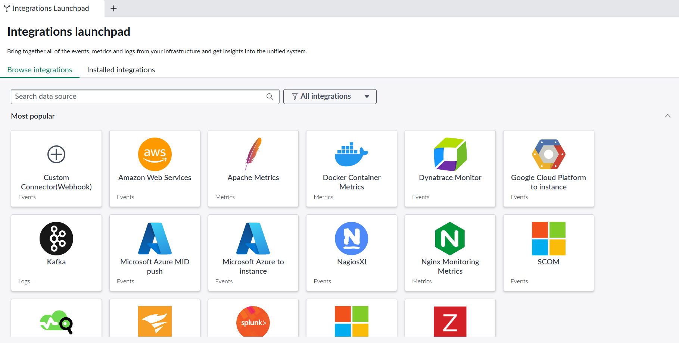Screen dimensions: 679x343
Task: Open Apache Metrics card title
Action: (253, 178)
